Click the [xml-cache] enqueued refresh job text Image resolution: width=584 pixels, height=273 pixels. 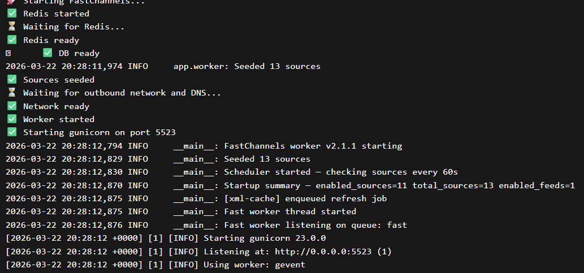coord(305,198)
